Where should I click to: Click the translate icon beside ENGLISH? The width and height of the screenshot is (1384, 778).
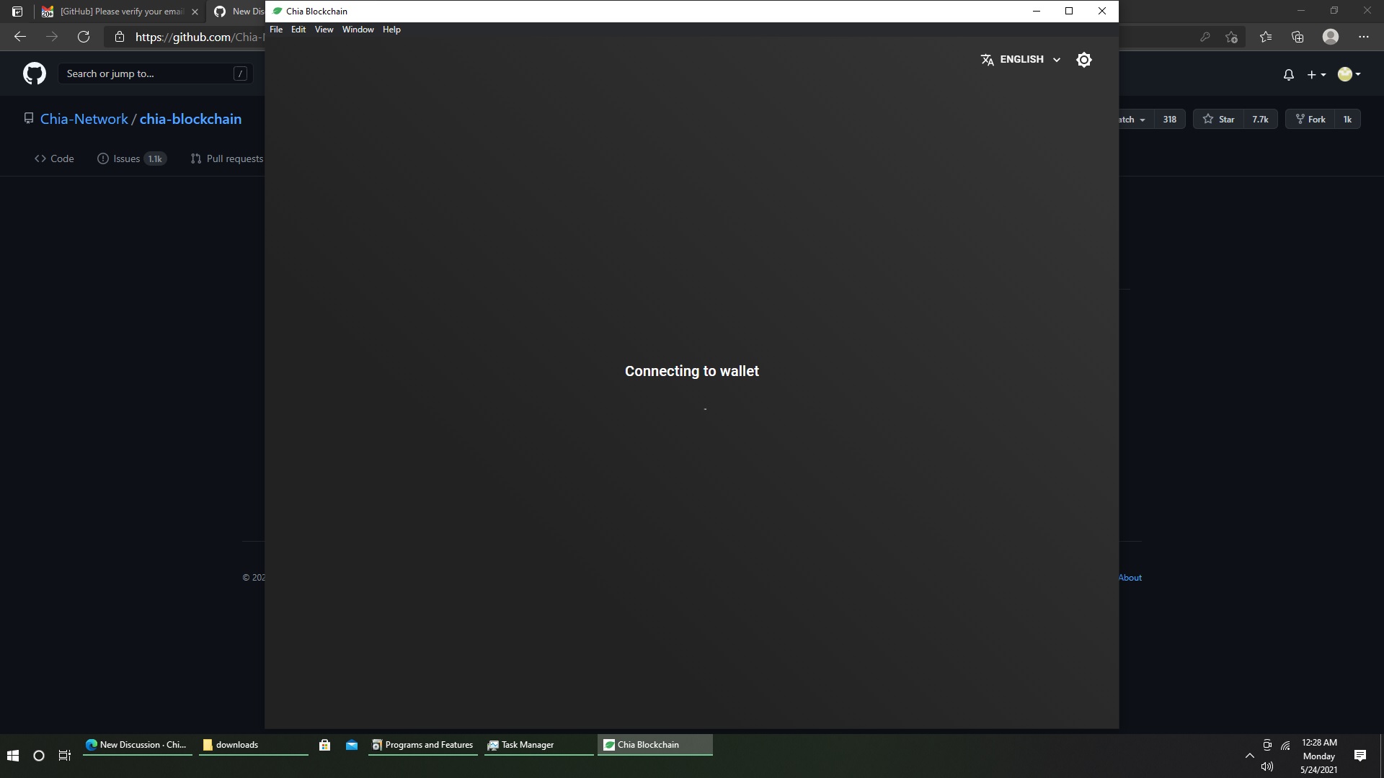coord(988,60)
